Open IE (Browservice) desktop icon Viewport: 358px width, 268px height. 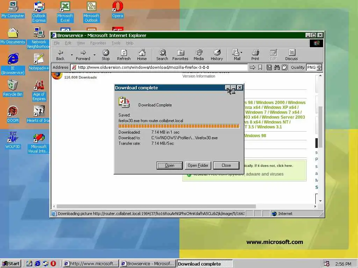[13, 64]
